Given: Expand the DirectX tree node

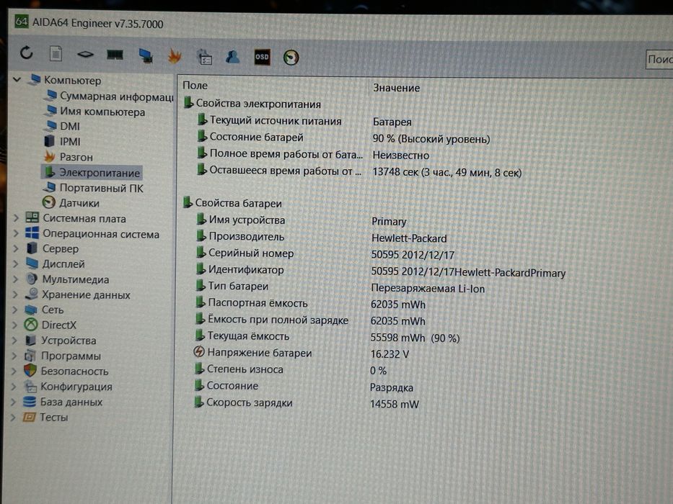Looking at the screenshot, I should click(14, 325).
